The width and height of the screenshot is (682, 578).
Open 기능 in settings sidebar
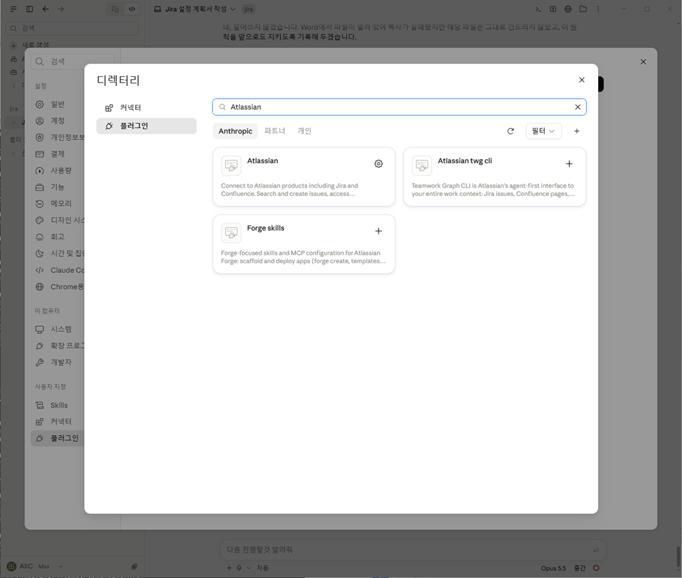tap(57, 187)
